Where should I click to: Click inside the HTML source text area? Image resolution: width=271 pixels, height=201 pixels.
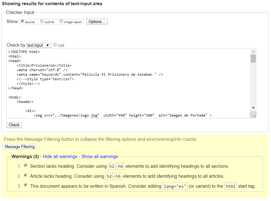point(121,82)
